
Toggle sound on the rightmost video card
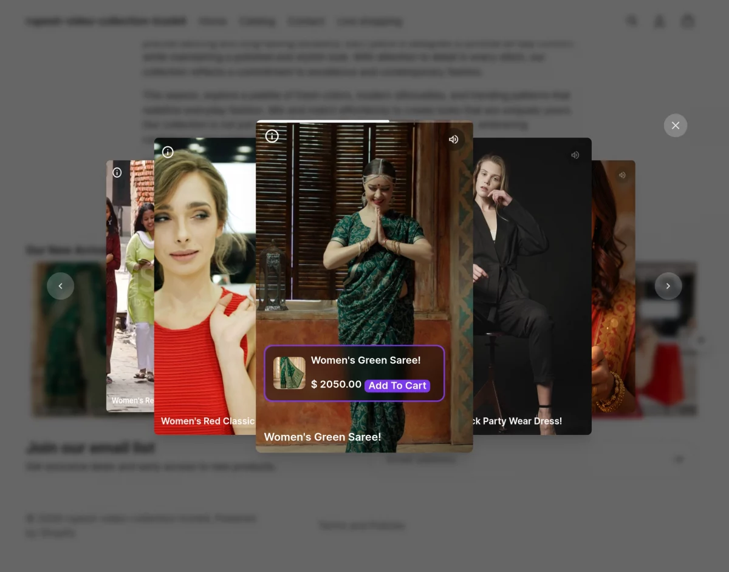pos(621,175)
